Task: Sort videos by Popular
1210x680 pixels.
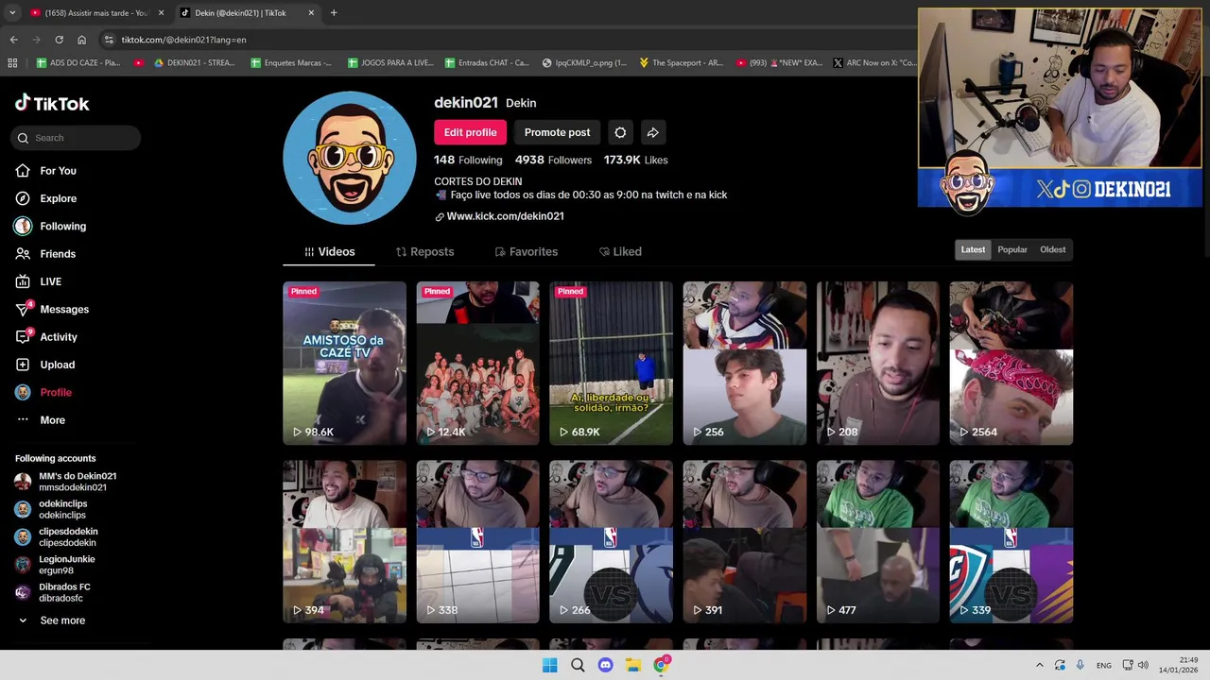Action: pos(1012,249)
